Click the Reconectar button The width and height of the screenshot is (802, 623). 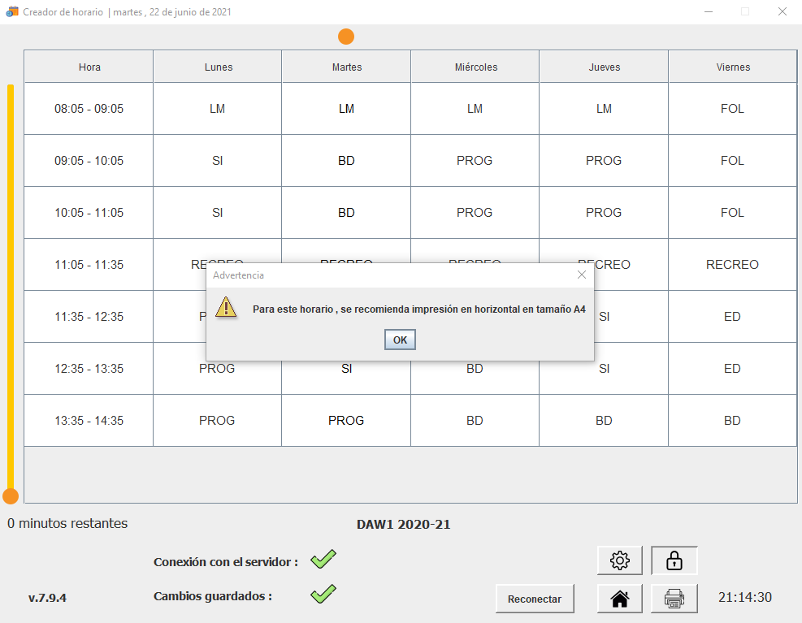click(534, 599)
